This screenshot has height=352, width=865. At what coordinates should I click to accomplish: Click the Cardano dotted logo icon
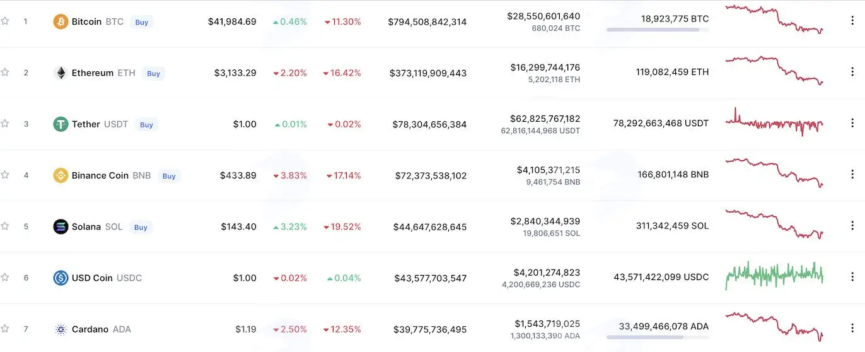(x=61, y=329)
